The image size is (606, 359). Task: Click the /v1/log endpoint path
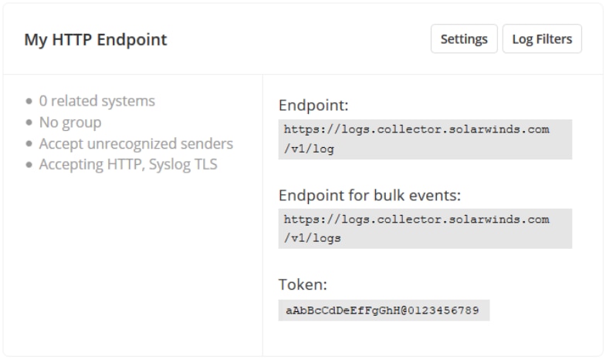click(x=309, y=149)
